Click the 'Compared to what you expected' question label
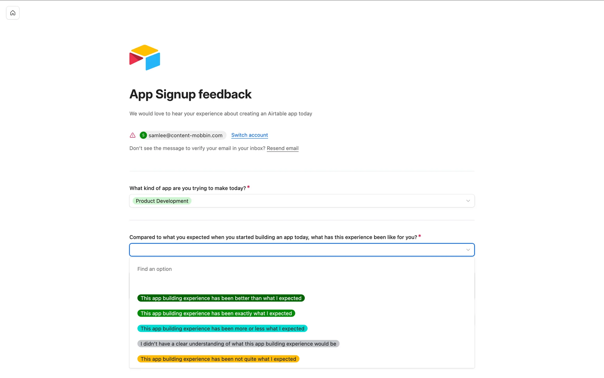Image resolution: width=604 pixels, height=378 pixels. 273,237
